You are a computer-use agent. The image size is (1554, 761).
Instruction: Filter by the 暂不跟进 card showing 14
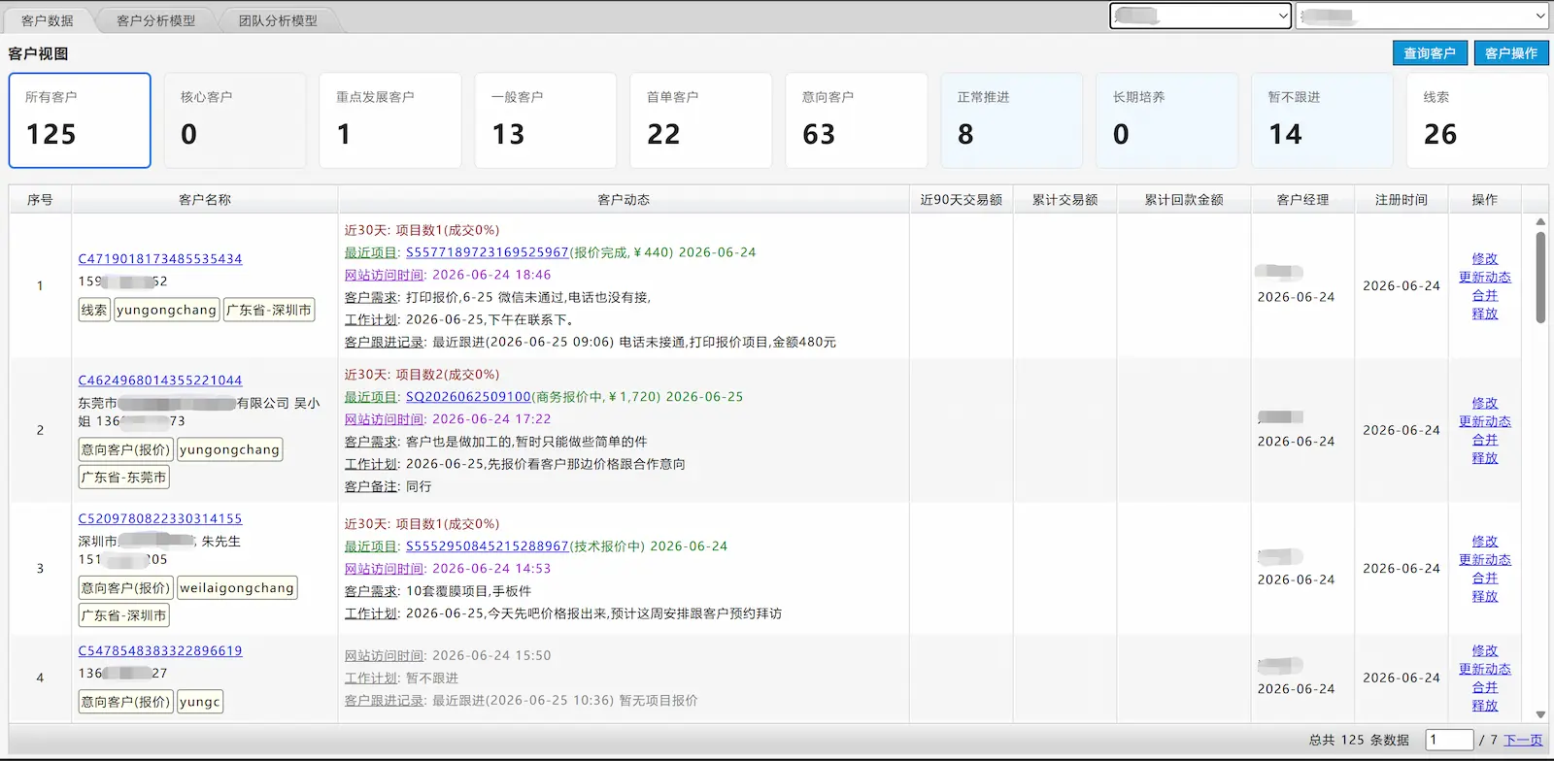click(1323, 120)
